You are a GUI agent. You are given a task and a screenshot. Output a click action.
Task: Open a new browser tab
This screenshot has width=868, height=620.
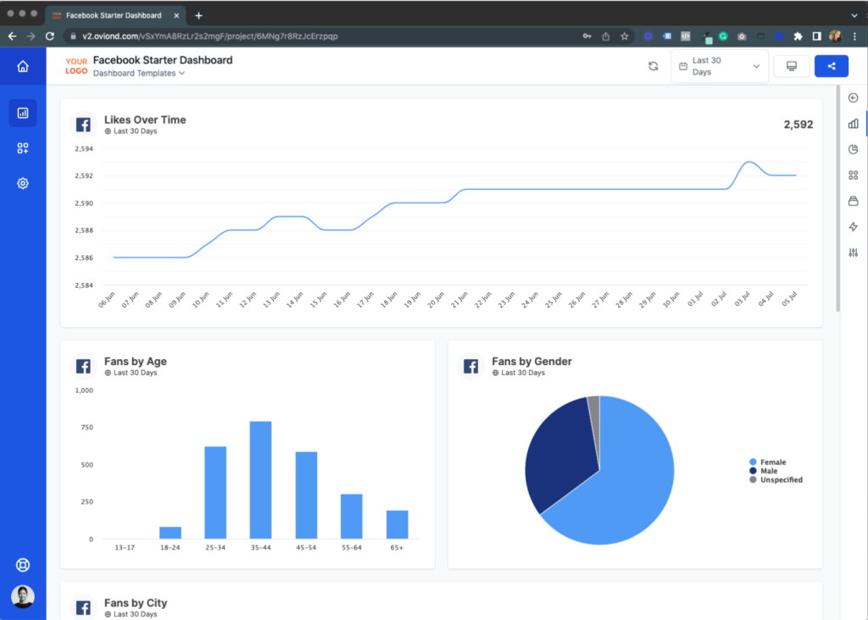point(198,15)
